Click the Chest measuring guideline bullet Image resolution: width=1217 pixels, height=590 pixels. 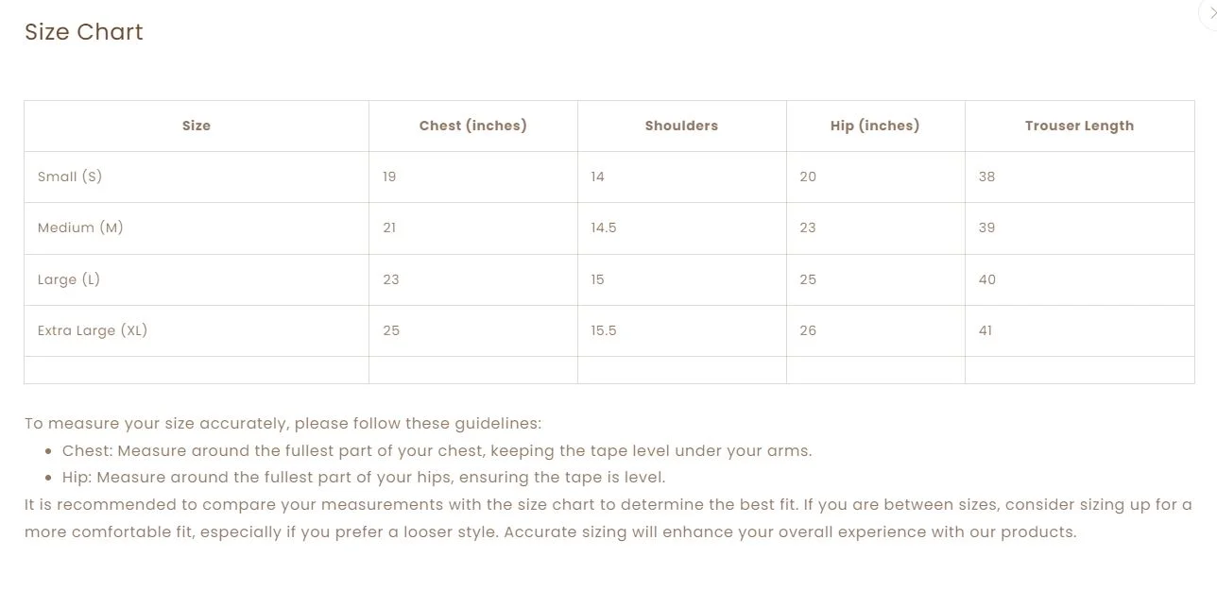pyautogui.click(x=437, y=451)
